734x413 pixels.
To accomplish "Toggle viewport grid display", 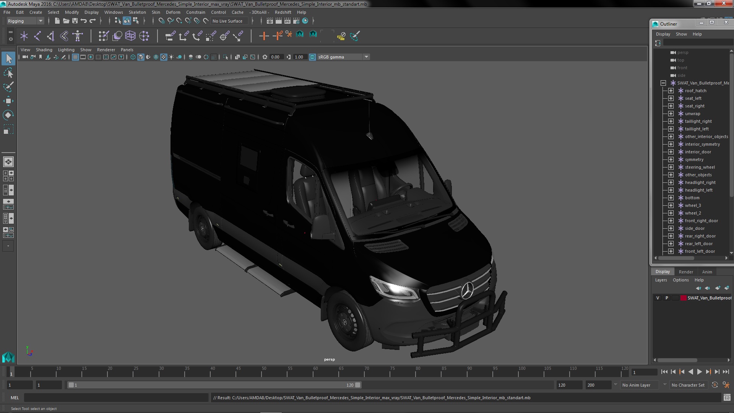I will (75, 57).
